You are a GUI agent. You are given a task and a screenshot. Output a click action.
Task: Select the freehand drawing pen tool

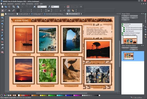tap(2, 21)
